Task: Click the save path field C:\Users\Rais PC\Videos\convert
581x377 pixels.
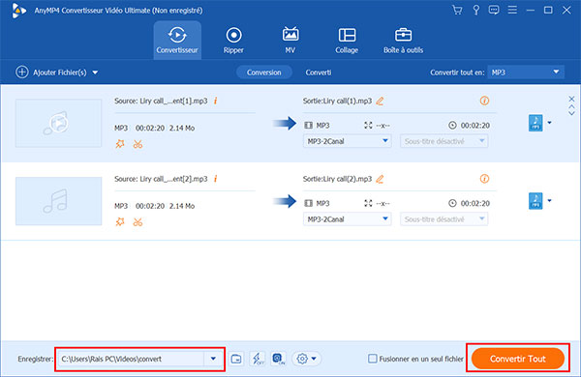Action: pyautogui.click(x=131, y=359)
